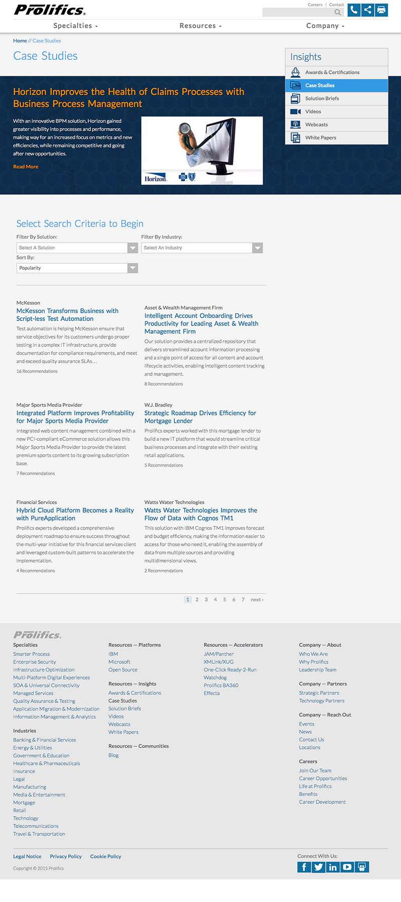Viewport: 401px width, 902px height.
Task: Click the search magnifier icon
Action: 338,13
